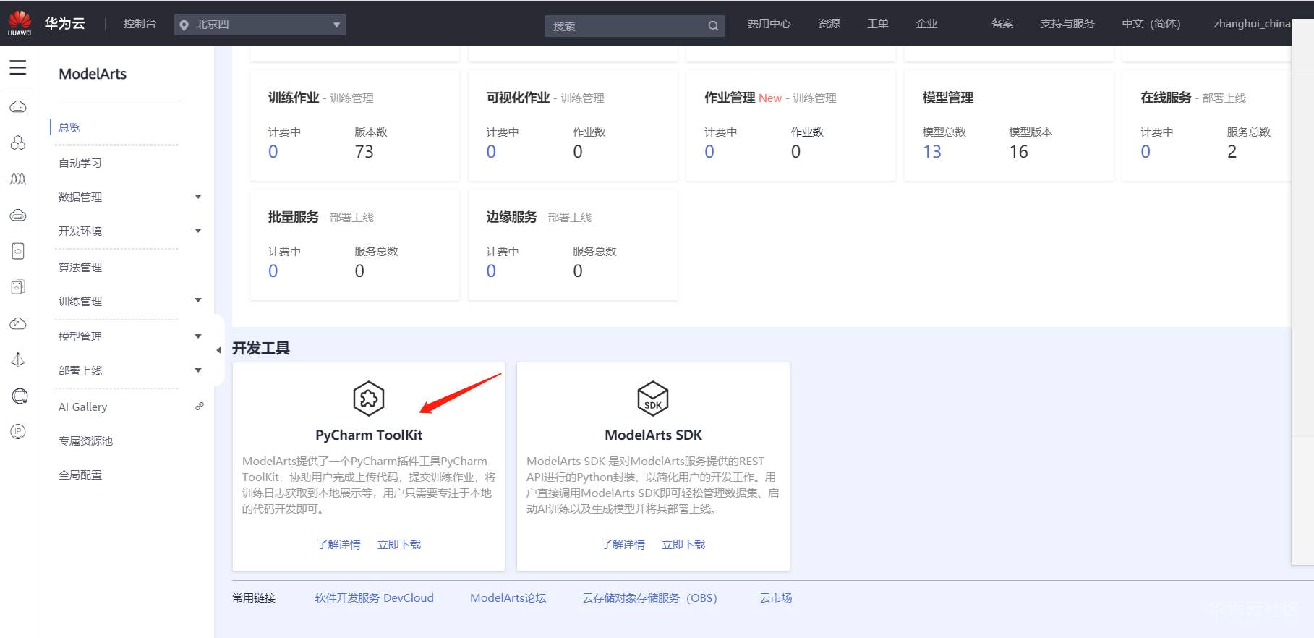Click 了解详情 under PyCharm ToolKit
The image size is (1314, 638).
coord(338,544)
